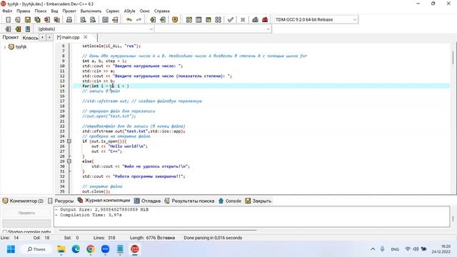This screenshot has width=457, height=257.
Task: Click the Find magnifier toolbar icon
Action: click(x=83, y=19)
